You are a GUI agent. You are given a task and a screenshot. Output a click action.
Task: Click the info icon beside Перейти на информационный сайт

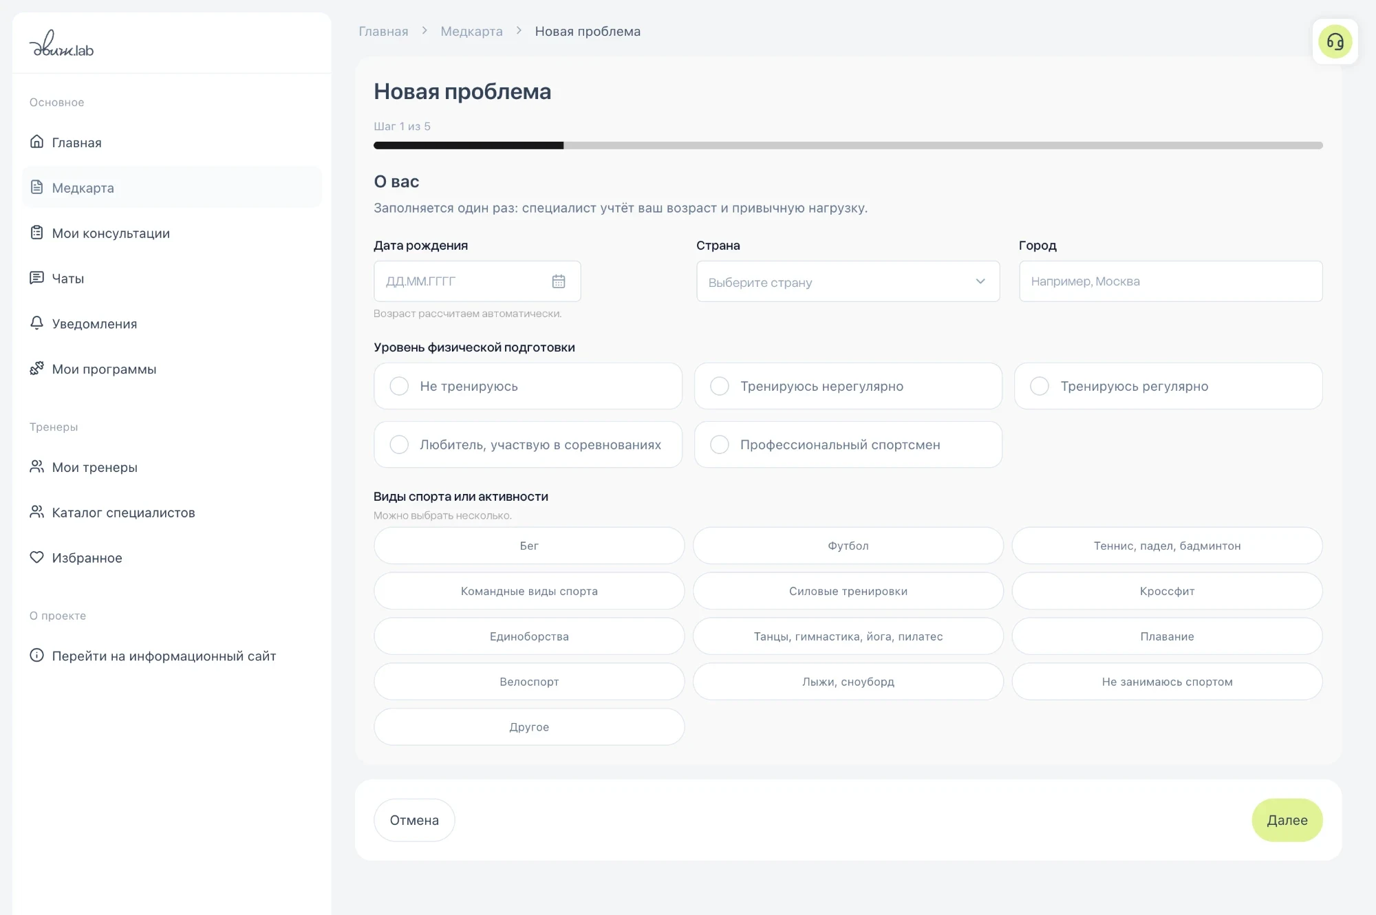click(x=36, y=655)
